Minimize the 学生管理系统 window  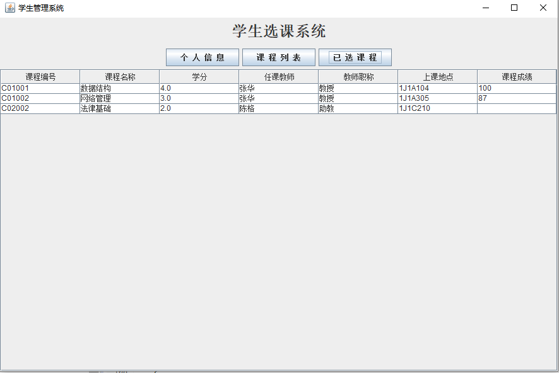point(486,8)
